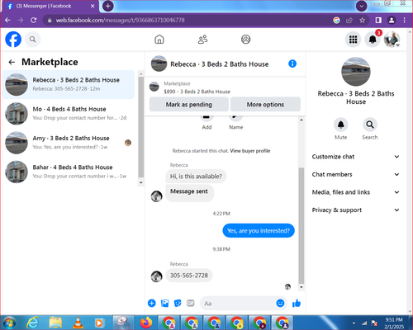413x330 pixels.
Task: Open File Explorer folder on taskbar
Action: [x=55, y=323]
